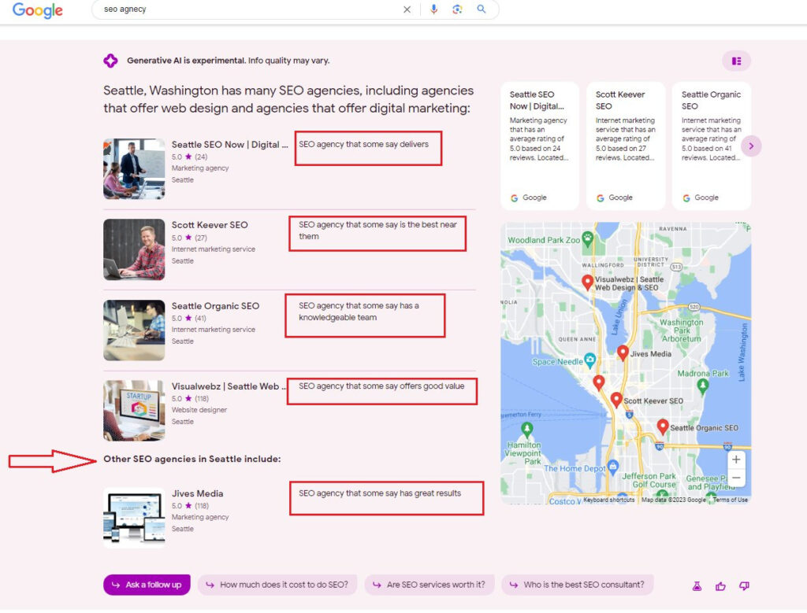Expand source cards with the right chevron
The height and width of the screenshot is (613, 807).
coord(751,146)
